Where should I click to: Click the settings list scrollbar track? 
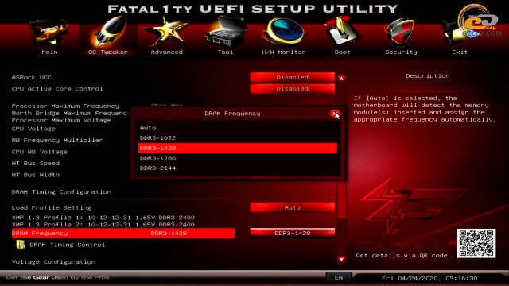341,168
